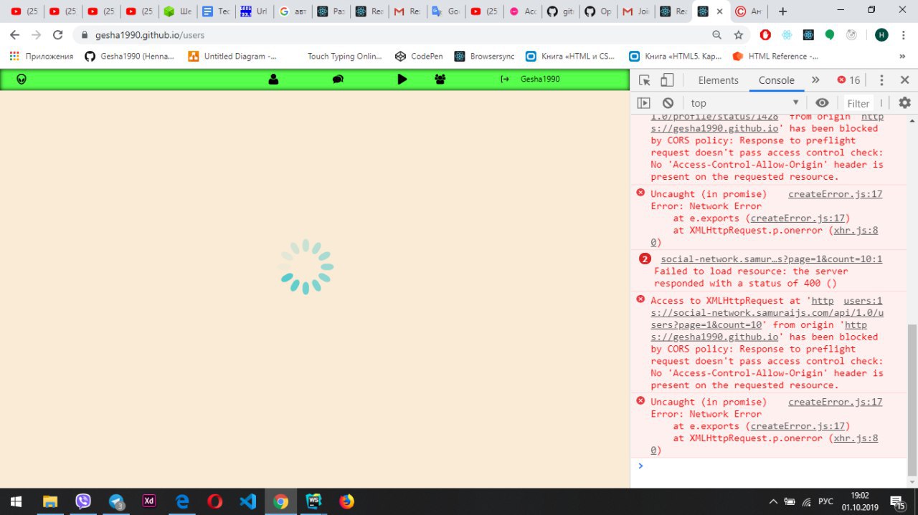This screenshot has height=515, width=918.
Task: Open the Windows notification center icon
Action: (x=898, y=501)
